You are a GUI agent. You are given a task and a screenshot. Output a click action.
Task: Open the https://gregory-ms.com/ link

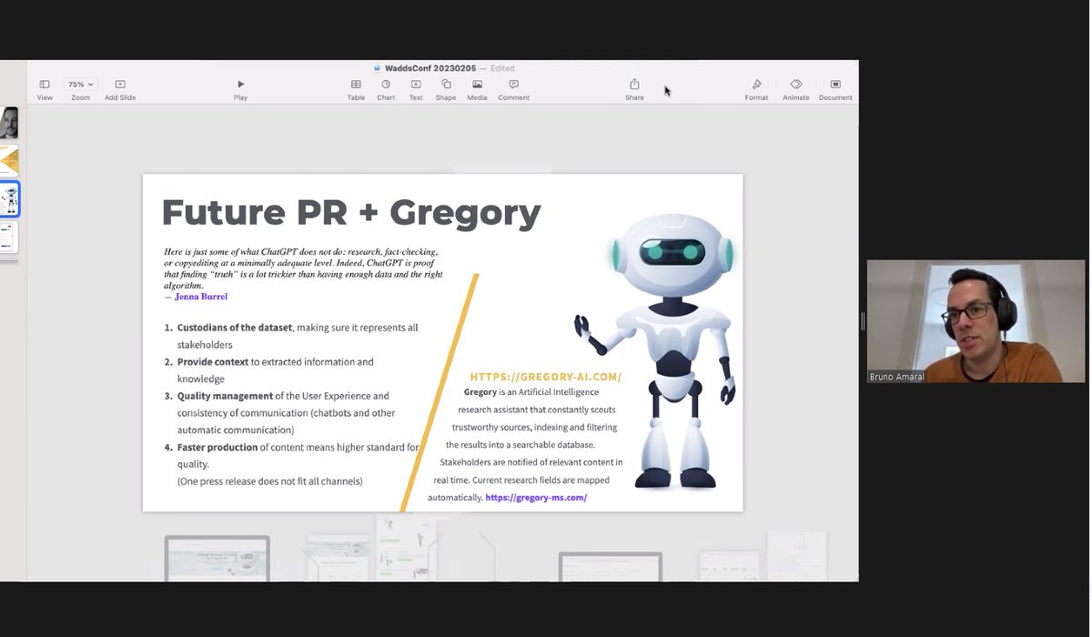tap(536, 498)
